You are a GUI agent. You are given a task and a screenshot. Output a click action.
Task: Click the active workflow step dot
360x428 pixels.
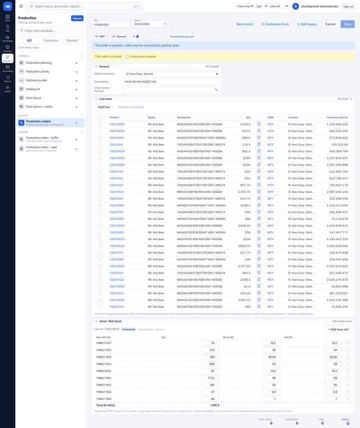coord(137,37)
